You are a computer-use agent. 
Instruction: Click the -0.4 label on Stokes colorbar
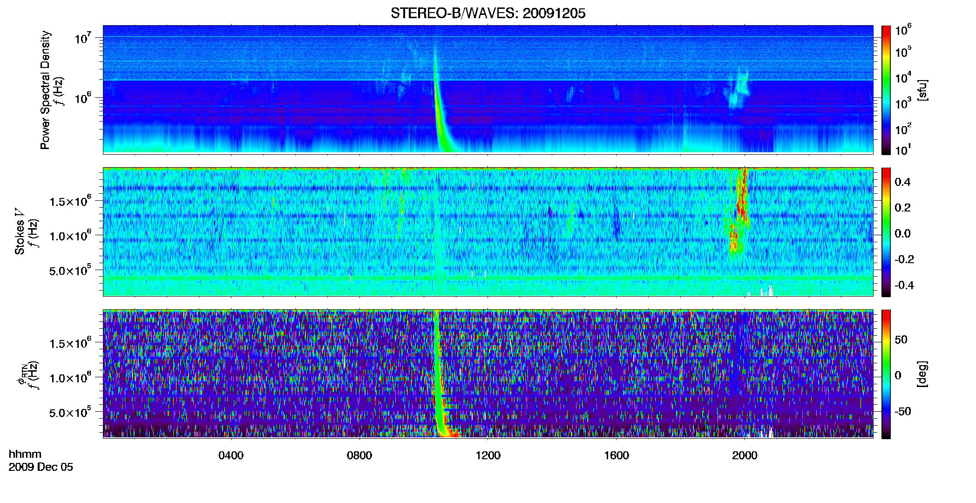coord(904,285)
